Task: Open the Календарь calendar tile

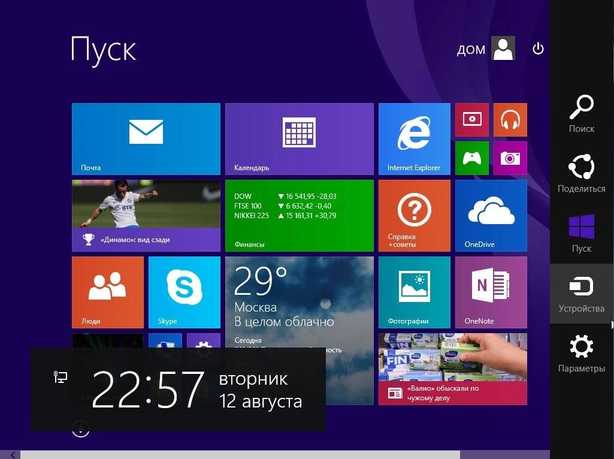Action: [x=299, y=138]
